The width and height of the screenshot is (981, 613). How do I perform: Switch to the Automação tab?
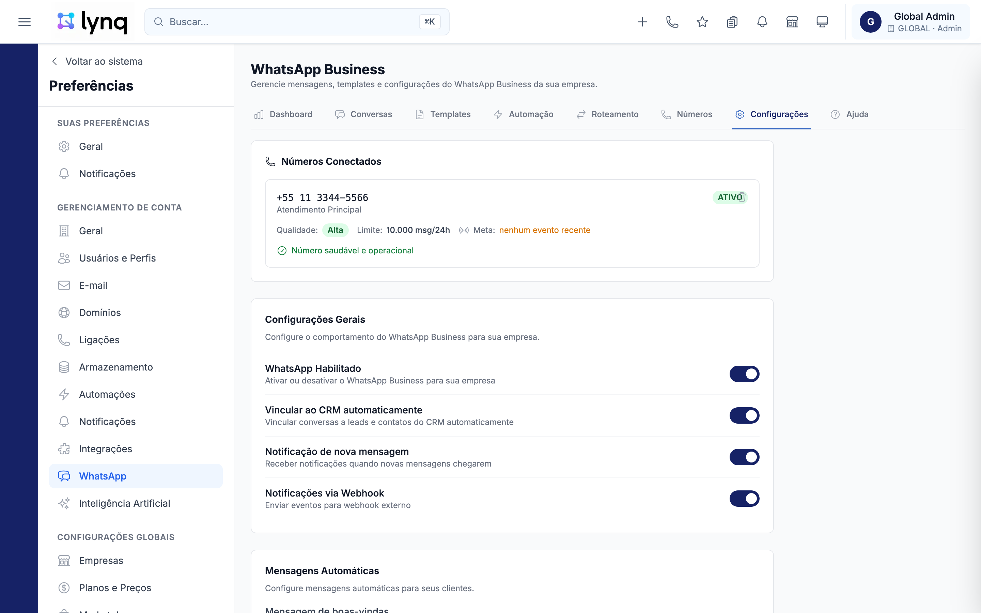coord(523,114)
